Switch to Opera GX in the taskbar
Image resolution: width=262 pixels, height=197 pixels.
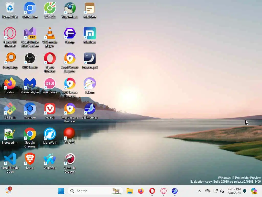point(163,191)
